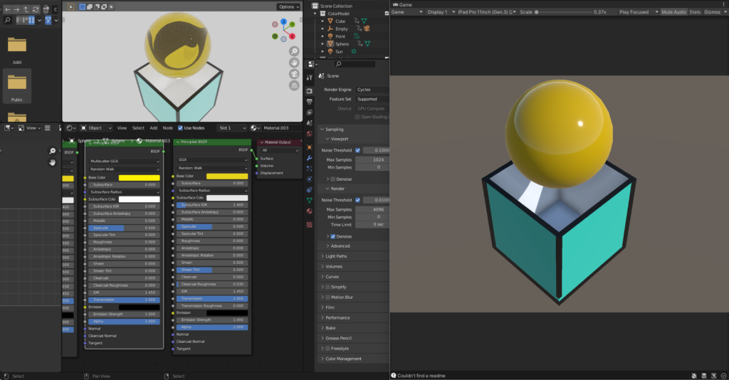Adjust the Game view Scale slider
The width and height of the screenshot is (729, 380).
pos(562,12)
